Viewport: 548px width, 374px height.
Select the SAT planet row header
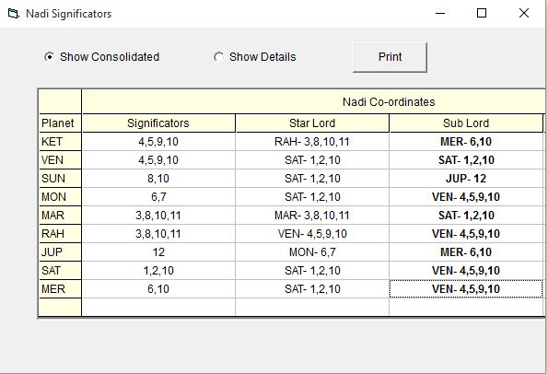60,271
